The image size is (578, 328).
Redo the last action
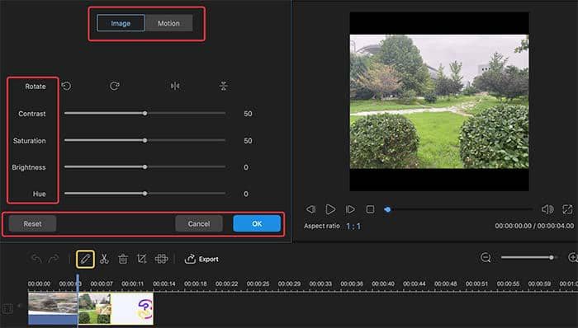tap(54, 259)
